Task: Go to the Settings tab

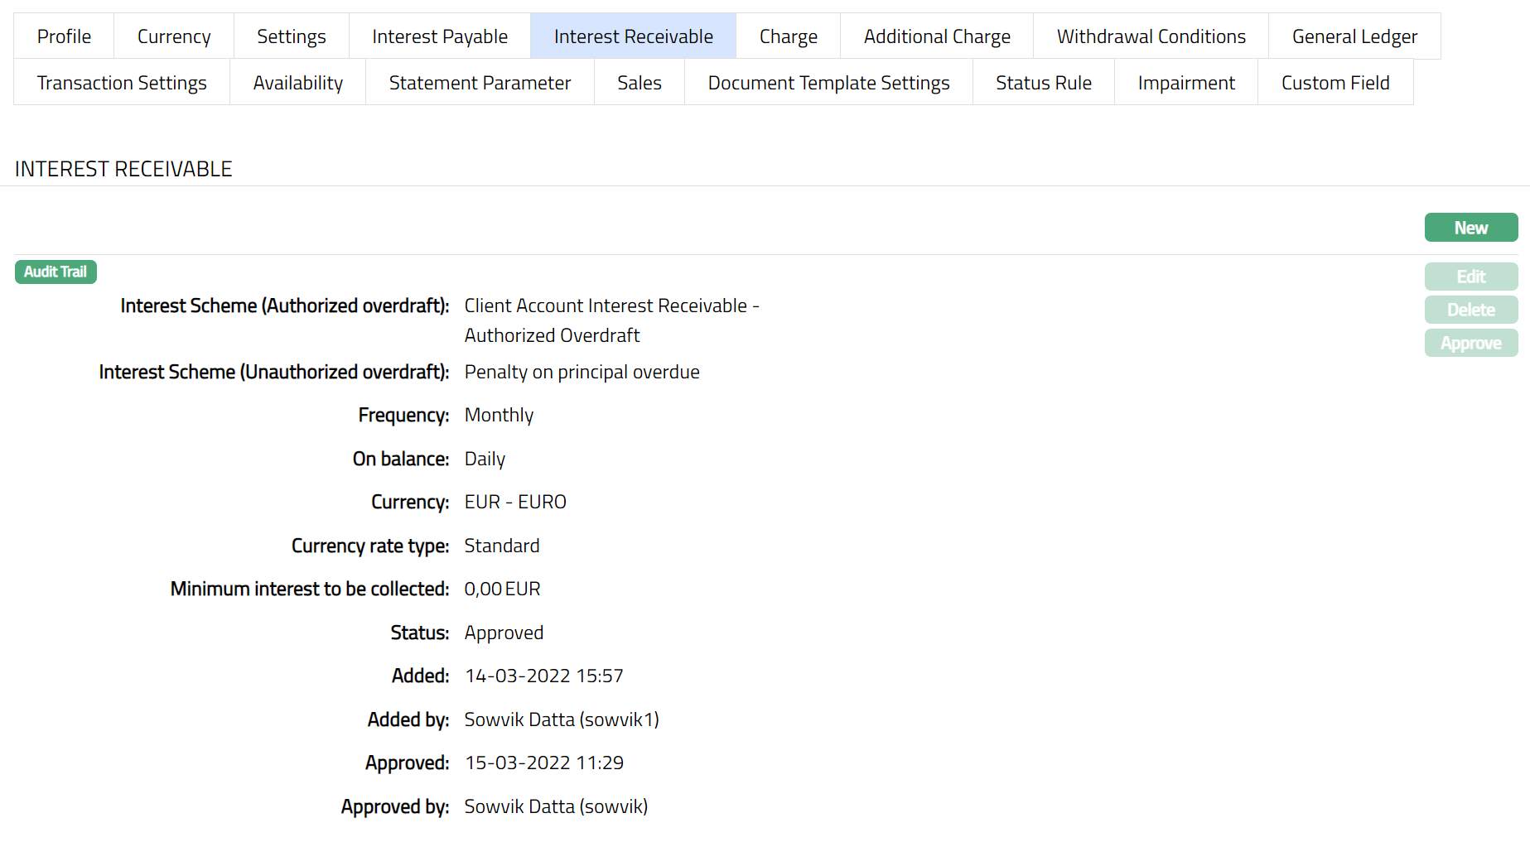Action: coord(291,36)
